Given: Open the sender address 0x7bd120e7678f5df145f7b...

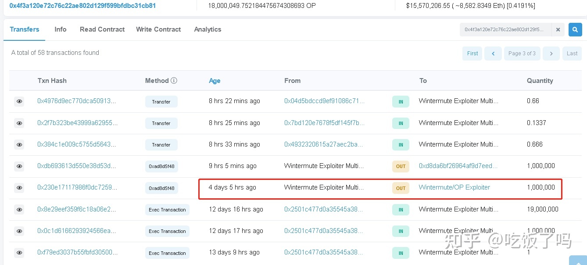Looking at the screenshot, I should click(x=324, y=123).
